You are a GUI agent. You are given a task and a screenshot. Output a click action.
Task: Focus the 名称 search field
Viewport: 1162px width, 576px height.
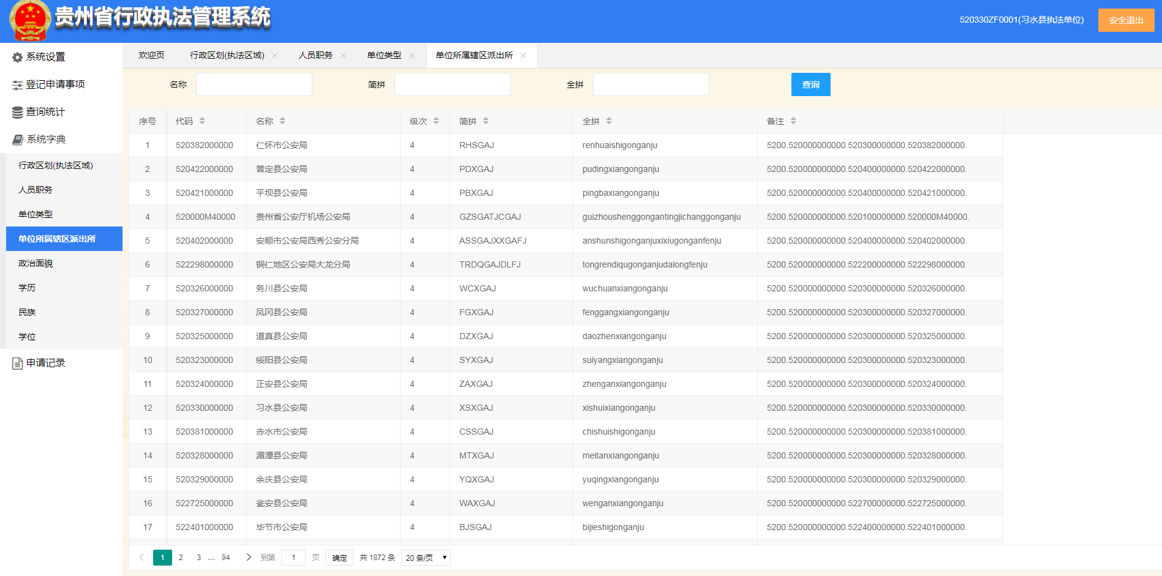254,84
